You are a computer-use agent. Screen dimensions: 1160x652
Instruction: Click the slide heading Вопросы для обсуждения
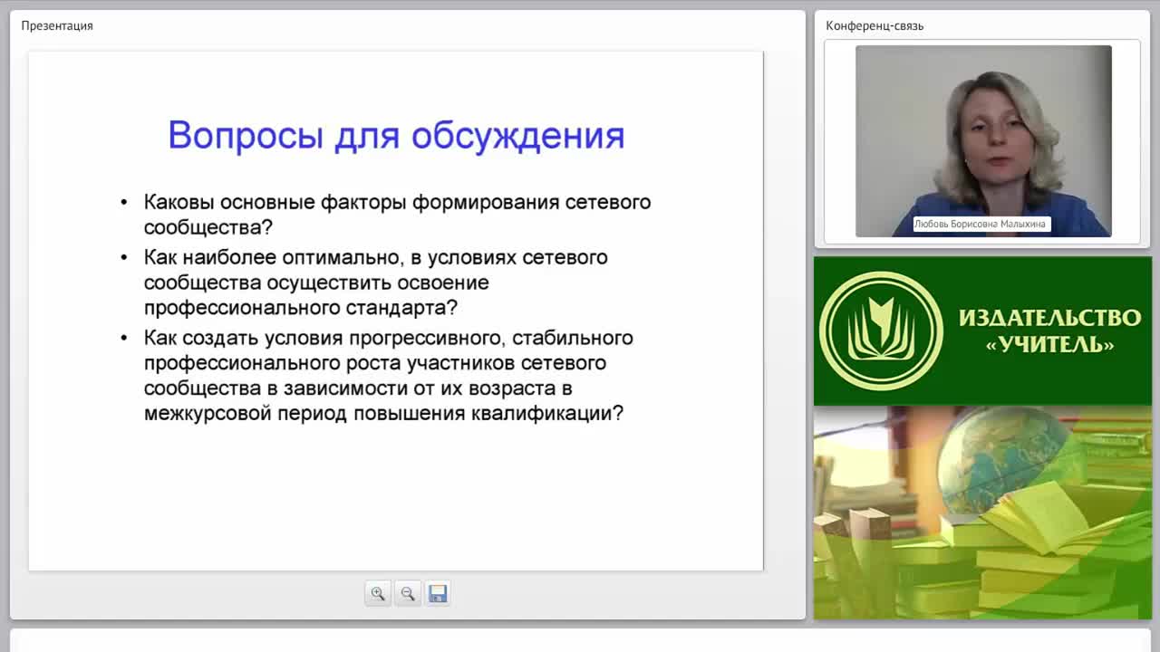pyautogui.click(x=396, y=135)
